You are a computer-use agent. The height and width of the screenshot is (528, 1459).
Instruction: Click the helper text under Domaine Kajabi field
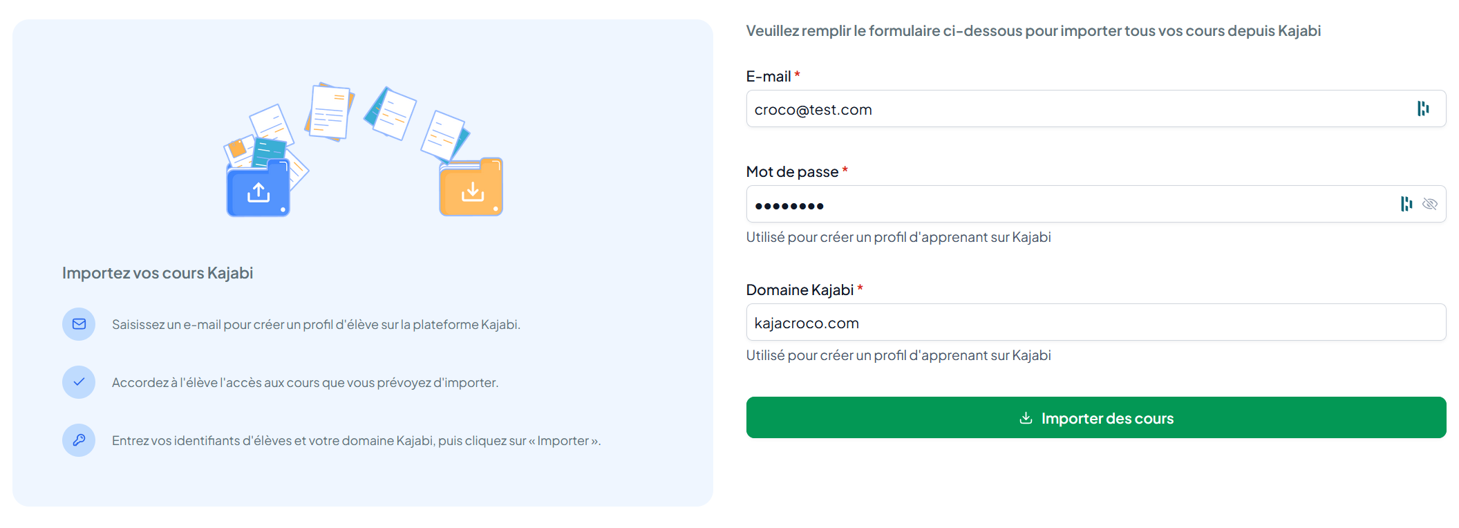[898, 355]
